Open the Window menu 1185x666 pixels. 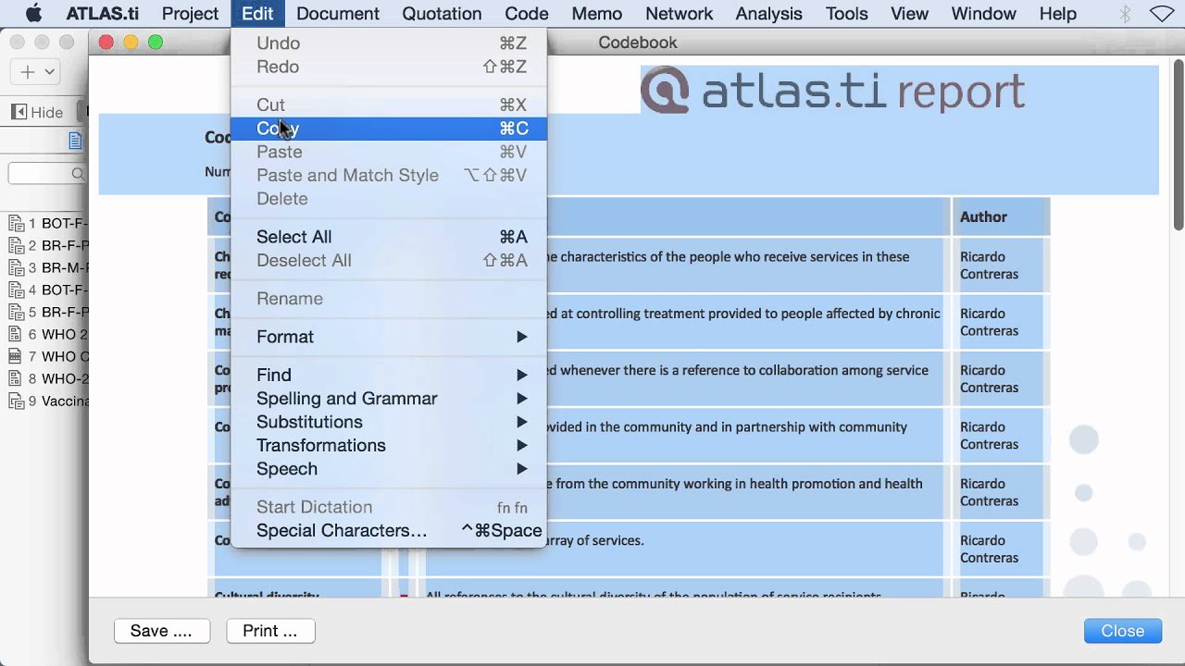coord(983,14)
